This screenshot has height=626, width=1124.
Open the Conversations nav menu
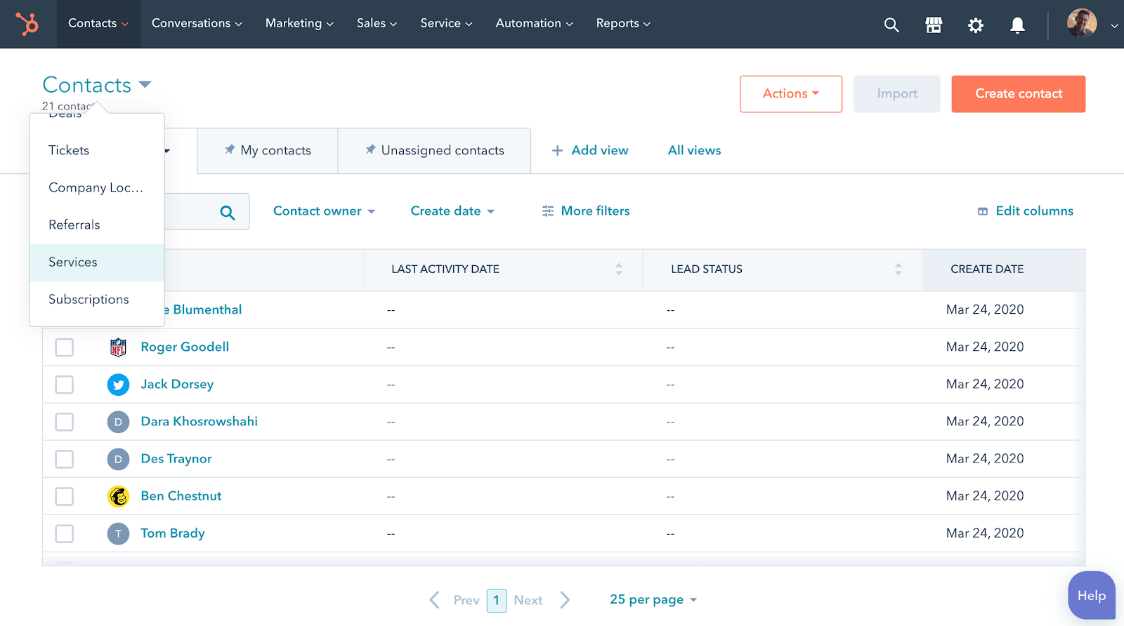click(197, 23)
